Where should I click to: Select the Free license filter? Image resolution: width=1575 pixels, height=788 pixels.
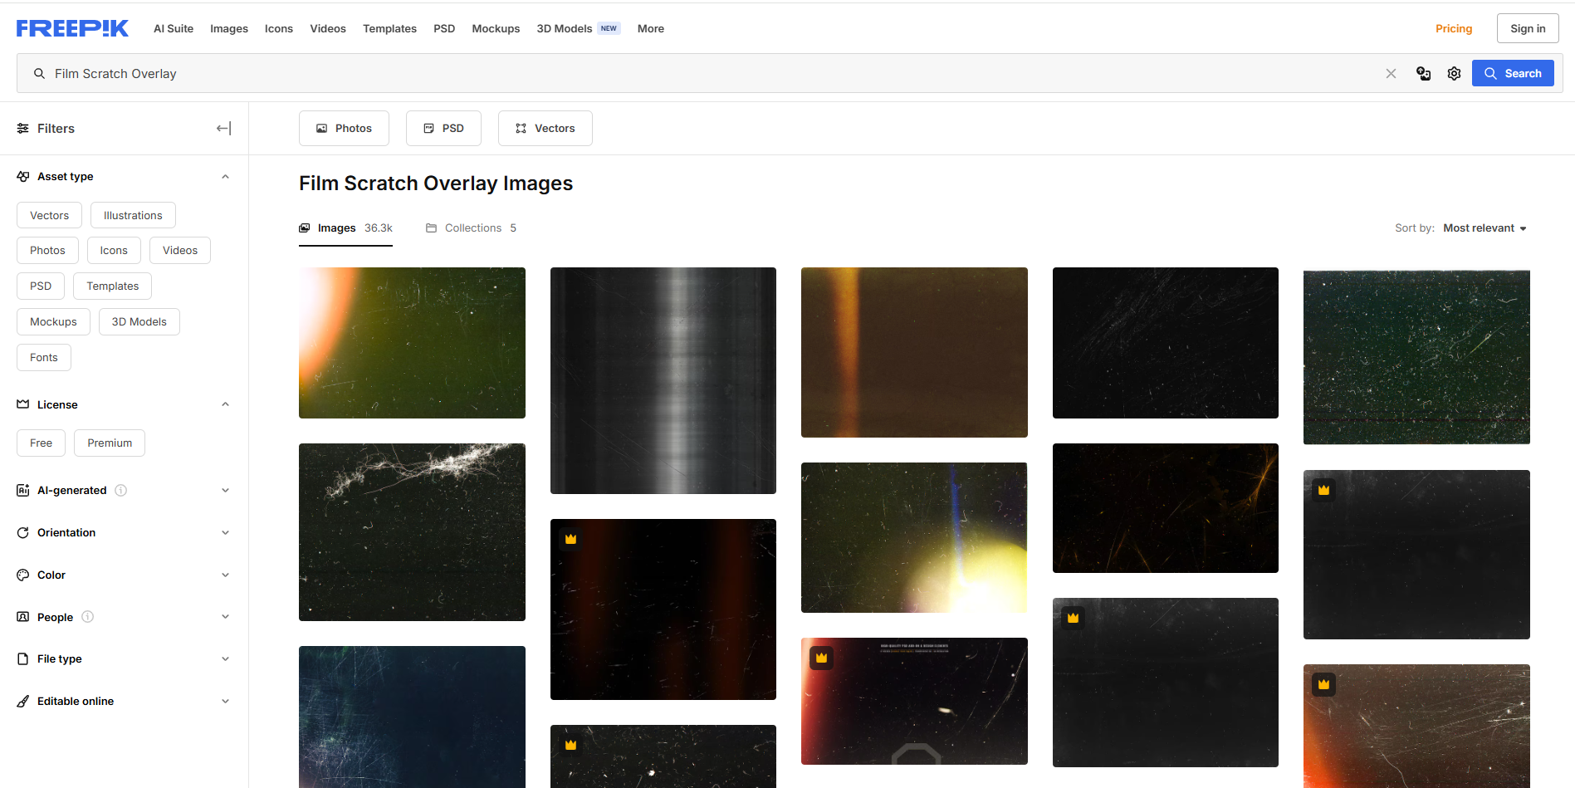(x=42, y=443)
